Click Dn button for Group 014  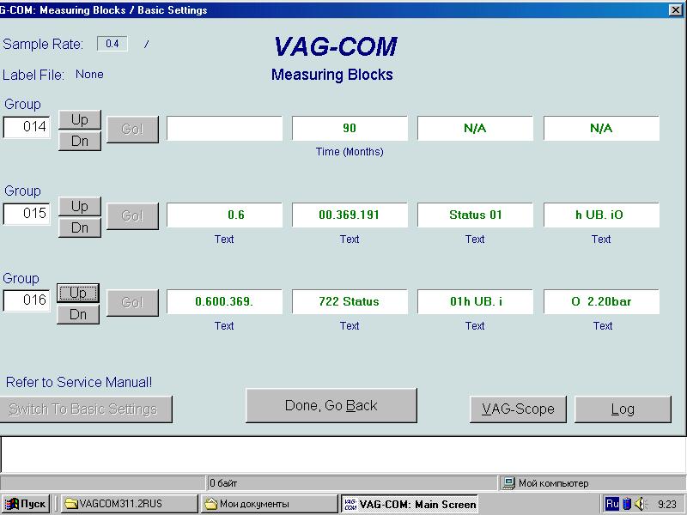79,141
